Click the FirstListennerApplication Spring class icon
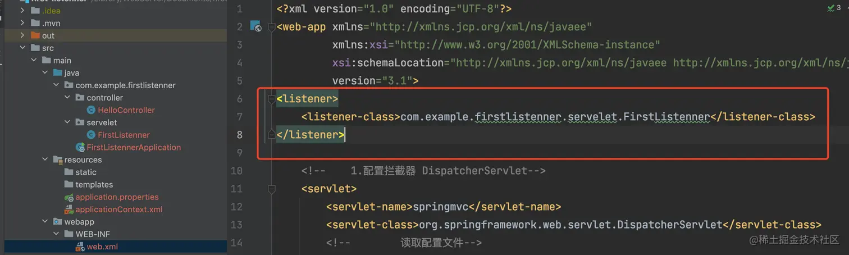The image size is (849, 255). [80, 147]
